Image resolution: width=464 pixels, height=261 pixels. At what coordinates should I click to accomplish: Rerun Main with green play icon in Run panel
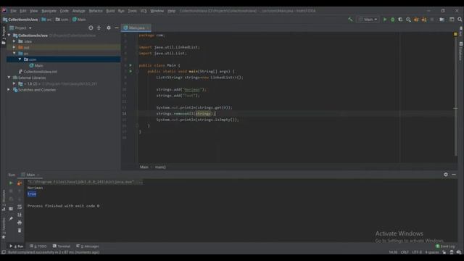[x=11, y=183]
